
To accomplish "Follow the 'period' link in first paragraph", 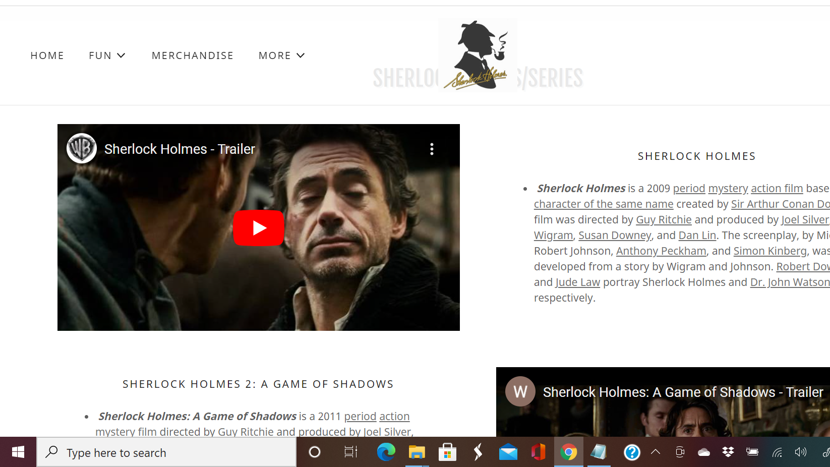I will [689, 188].
